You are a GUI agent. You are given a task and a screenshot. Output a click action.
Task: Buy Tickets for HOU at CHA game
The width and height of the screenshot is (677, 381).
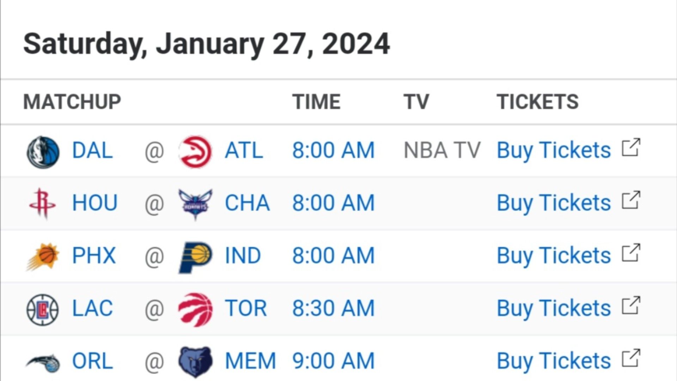pos(554,203)
